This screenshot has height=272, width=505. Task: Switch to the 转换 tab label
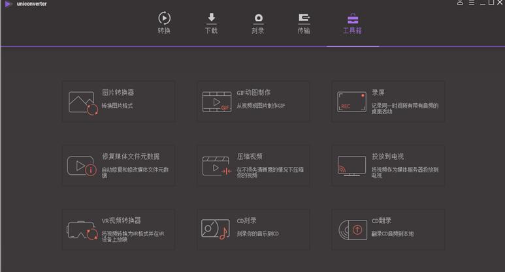pos(164,31)
